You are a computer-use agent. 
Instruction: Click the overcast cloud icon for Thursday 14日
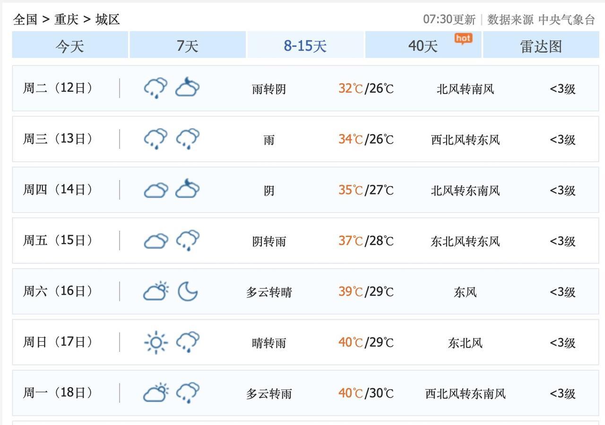156,190
